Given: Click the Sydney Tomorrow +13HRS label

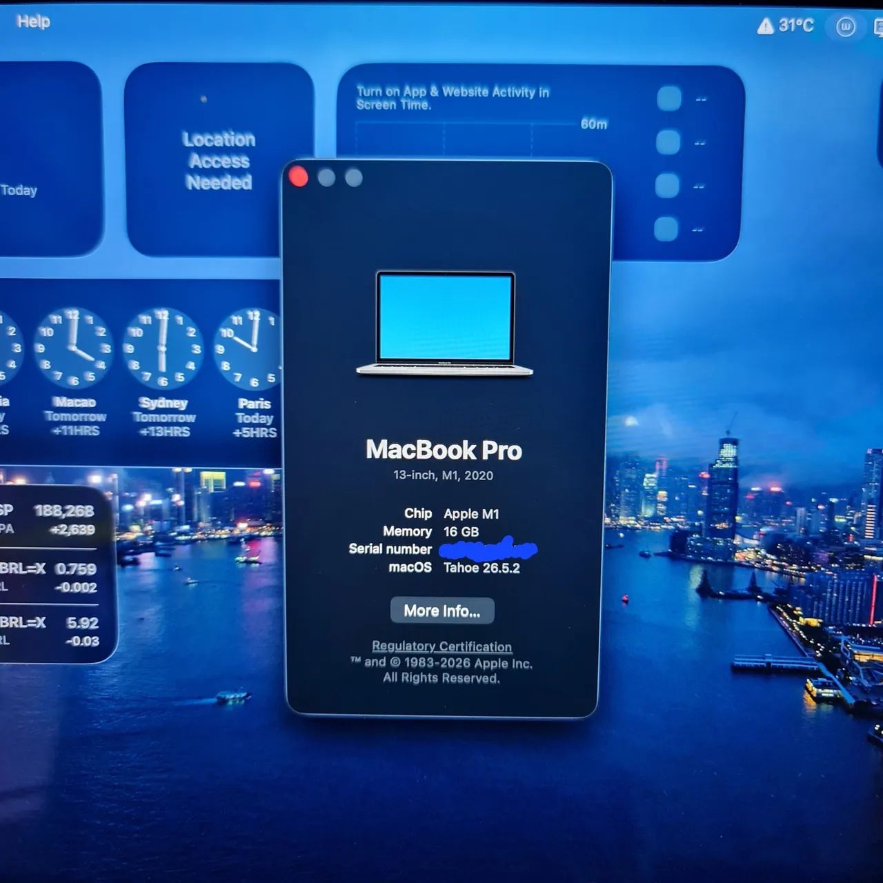Looking at the screenshot, I should (164, 417).
